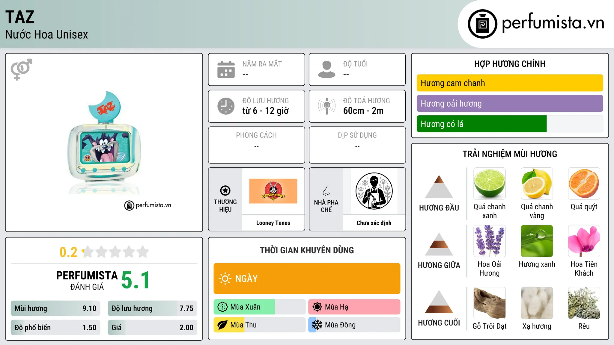This screenshot has width=614, height=345.
Task: Click the sillage icon for Độ Toả Hương
Action: pyautogui.click(x=327, y=106)
